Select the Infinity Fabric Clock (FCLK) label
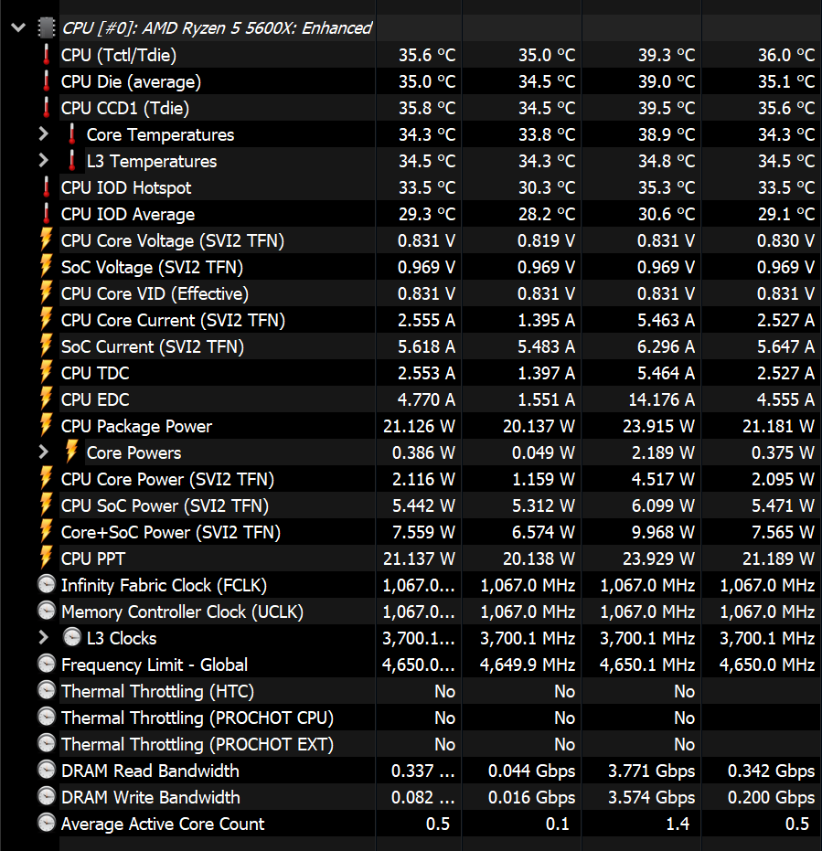The image size is (822, 851). click(x=164, y=586)
